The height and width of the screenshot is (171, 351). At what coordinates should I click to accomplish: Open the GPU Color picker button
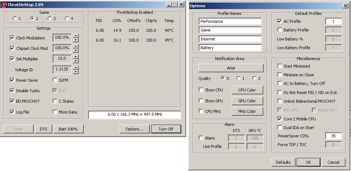pyautogui.click(x=247, y=101)
